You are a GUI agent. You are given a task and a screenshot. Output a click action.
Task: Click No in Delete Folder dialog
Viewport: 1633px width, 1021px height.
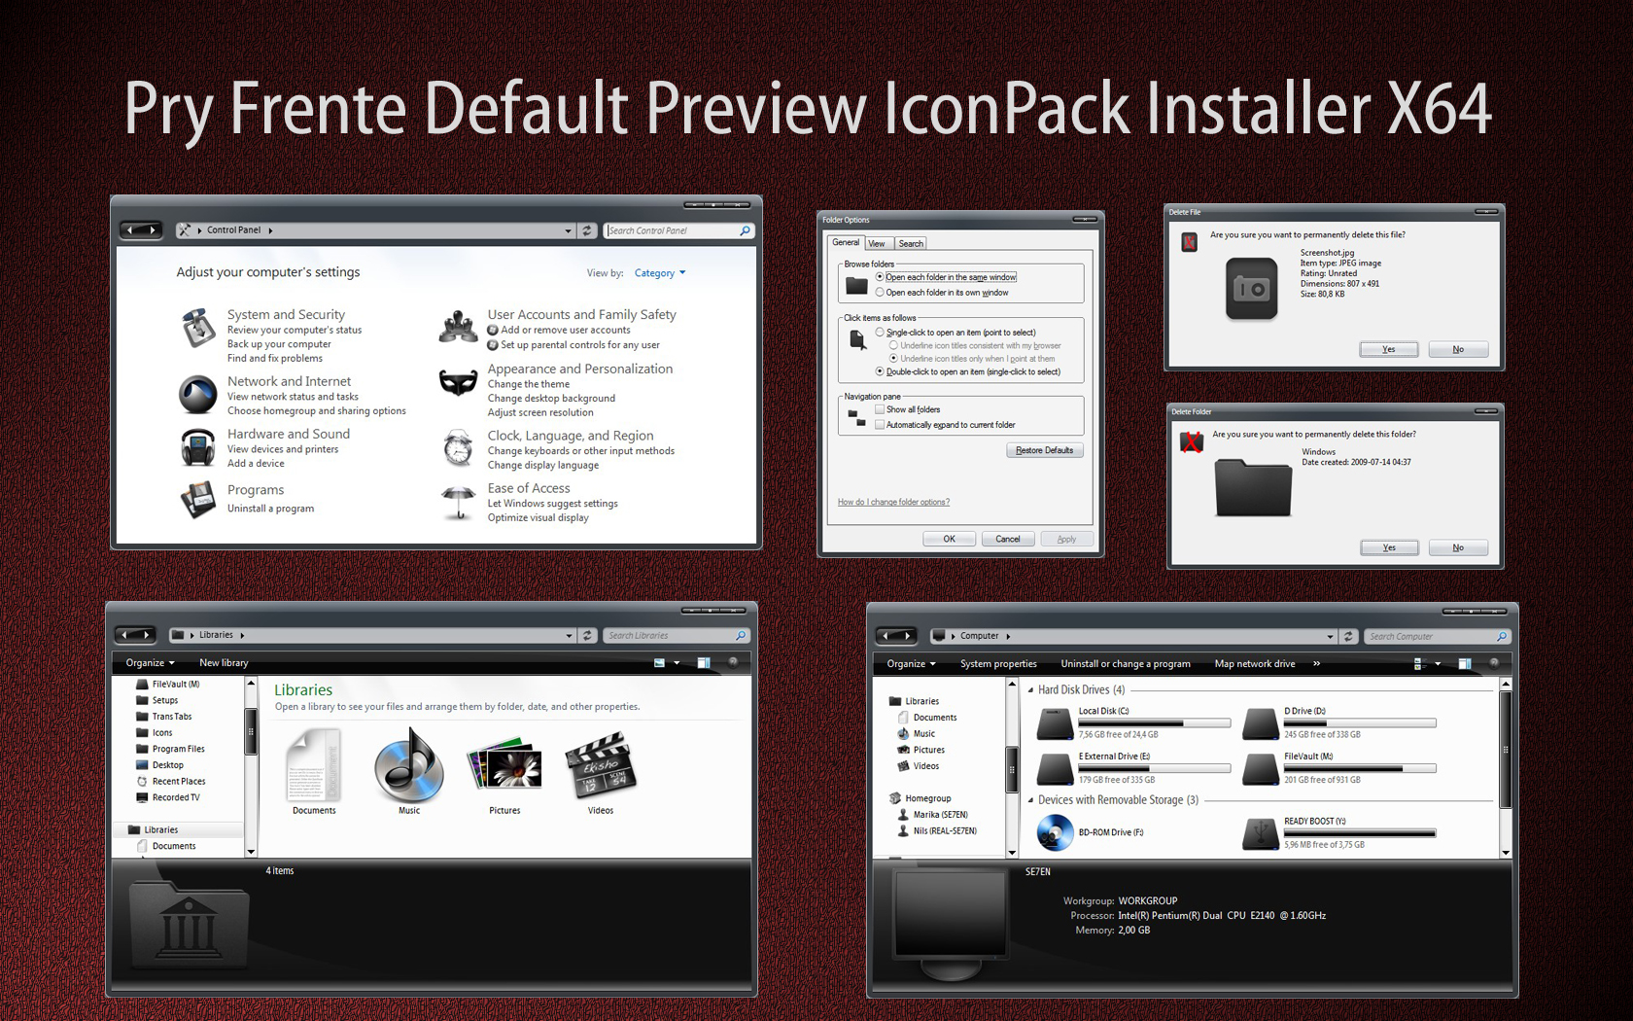[x=1458, y=547]
